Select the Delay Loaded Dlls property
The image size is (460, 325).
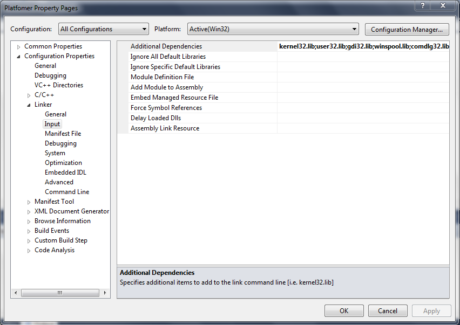pyautogui.click(x=155, y=118)
